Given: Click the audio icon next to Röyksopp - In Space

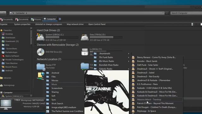Looking at the screenshot, I should pos(133,111).
